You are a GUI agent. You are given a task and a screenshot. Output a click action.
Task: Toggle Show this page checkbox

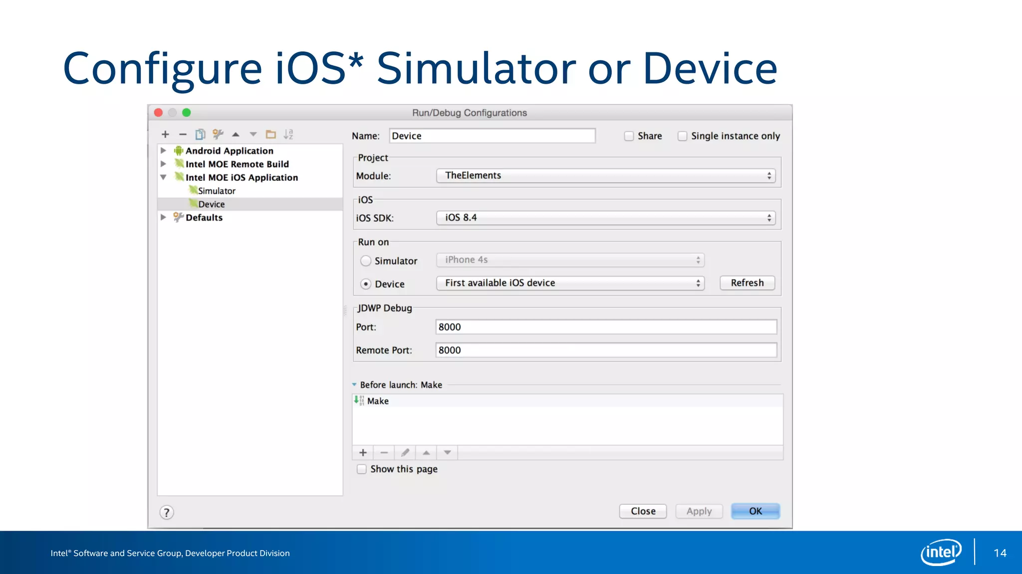click(361, 469)
